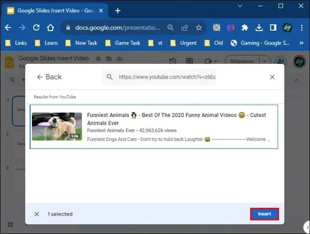The image size is (310, 234).
Task: Click the blue Insert button
Action: (264, 214)
